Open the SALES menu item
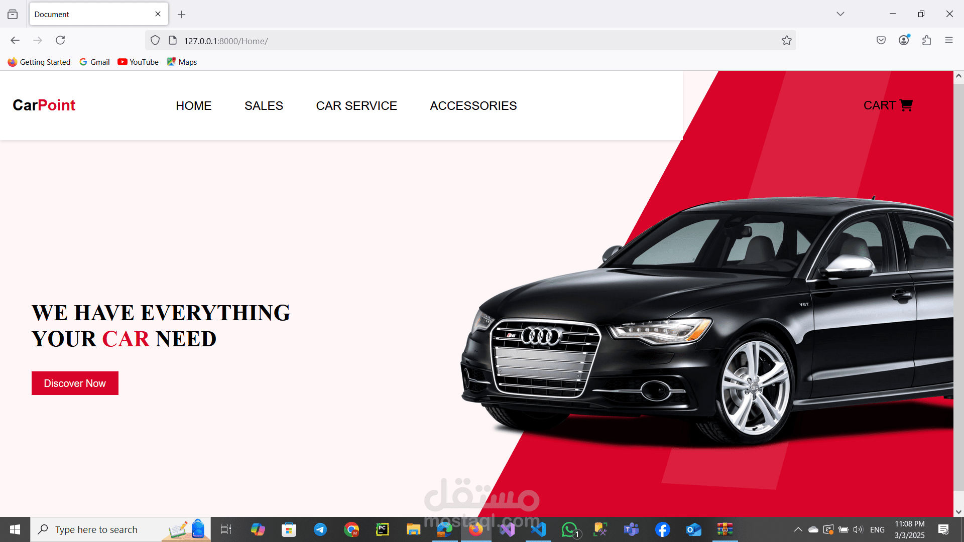The image size is (964, 542). pyautogui.click(x=264, y=106)
